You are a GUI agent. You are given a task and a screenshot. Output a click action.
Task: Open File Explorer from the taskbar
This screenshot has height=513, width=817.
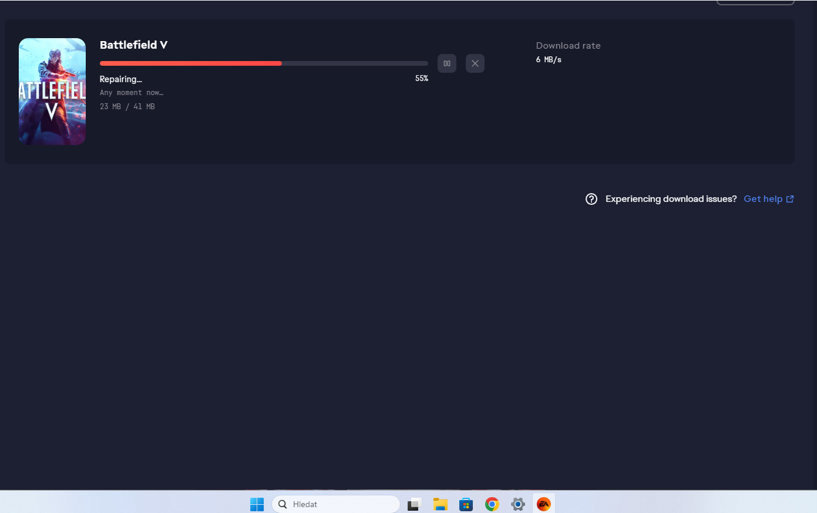(441, 504)
